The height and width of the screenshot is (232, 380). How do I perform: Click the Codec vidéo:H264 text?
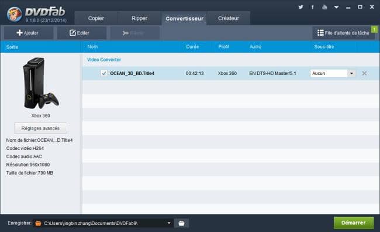(25, 148)
